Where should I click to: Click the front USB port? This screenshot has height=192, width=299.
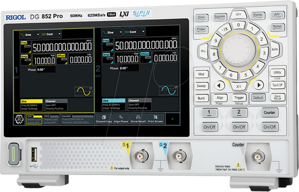34,154
